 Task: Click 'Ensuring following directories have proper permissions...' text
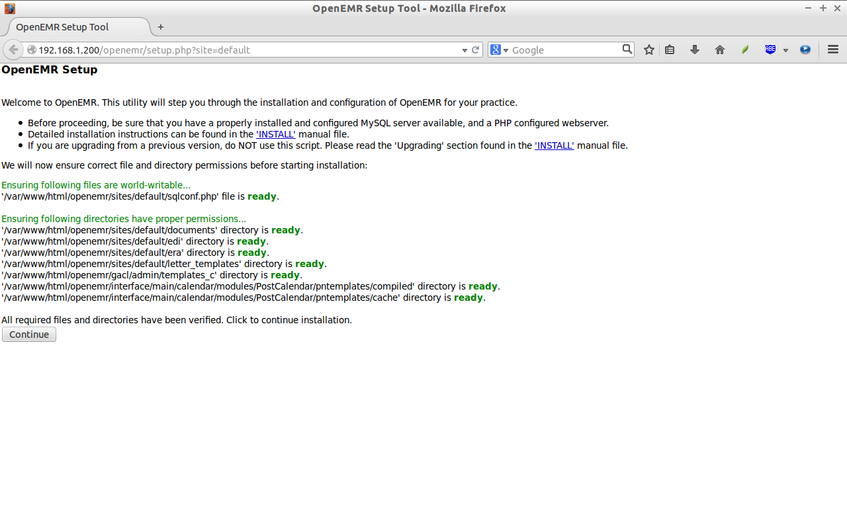click(x=124, y=219)
